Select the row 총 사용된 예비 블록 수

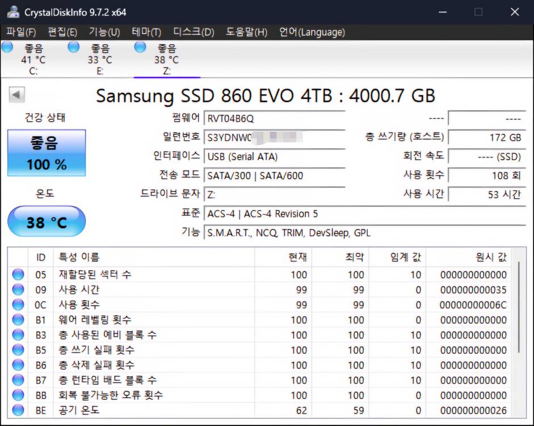[259, 335]
